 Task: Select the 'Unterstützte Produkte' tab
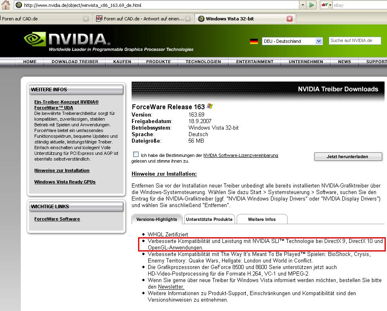pos(209,219)
